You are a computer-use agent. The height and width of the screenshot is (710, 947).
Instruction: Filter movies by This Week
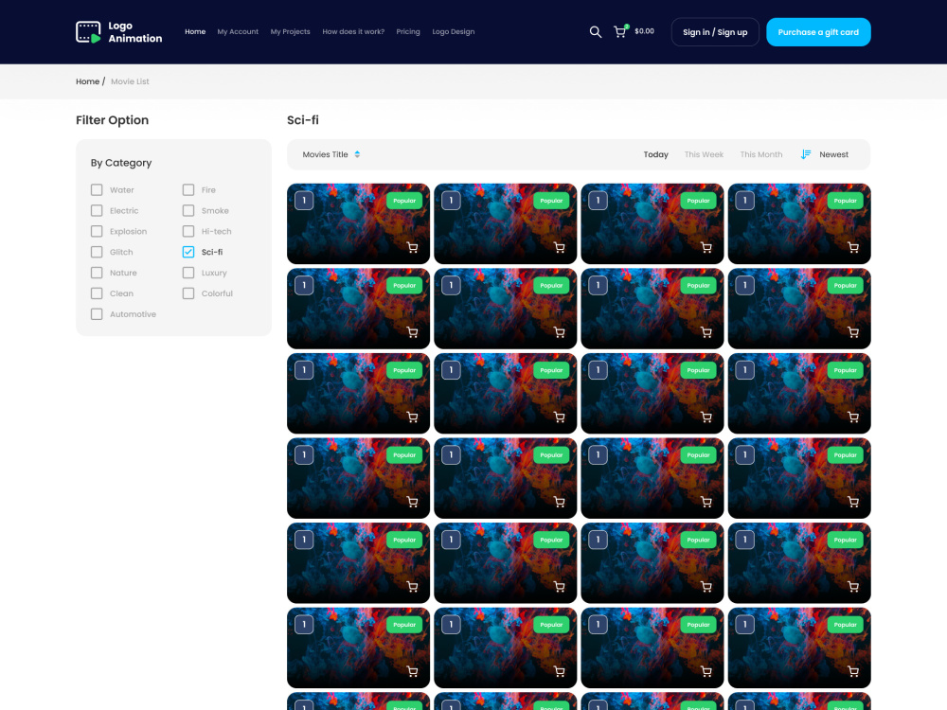(704, 154)
